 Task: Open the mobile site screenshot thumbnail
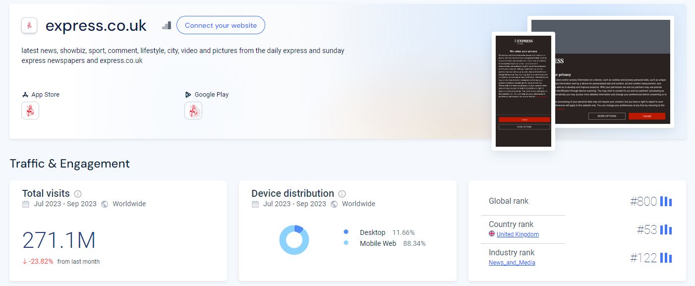tap(523, 91)
